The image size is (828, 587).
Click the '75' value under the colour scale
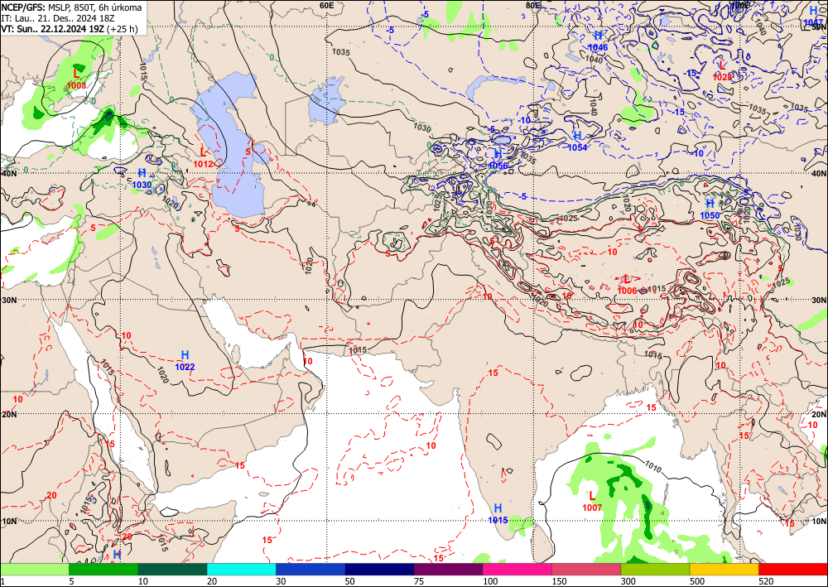tap(419, 581)
